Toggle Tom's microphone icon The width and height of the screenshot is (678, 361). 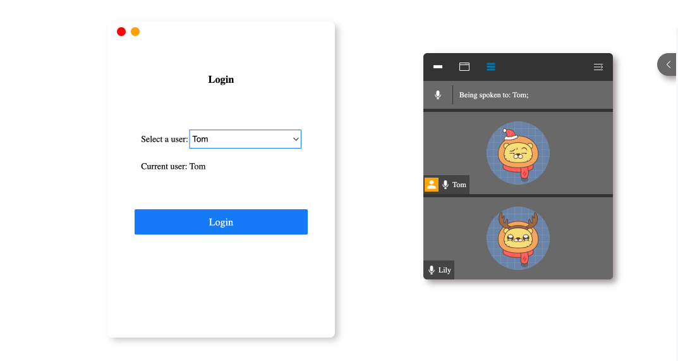(445, 185)
